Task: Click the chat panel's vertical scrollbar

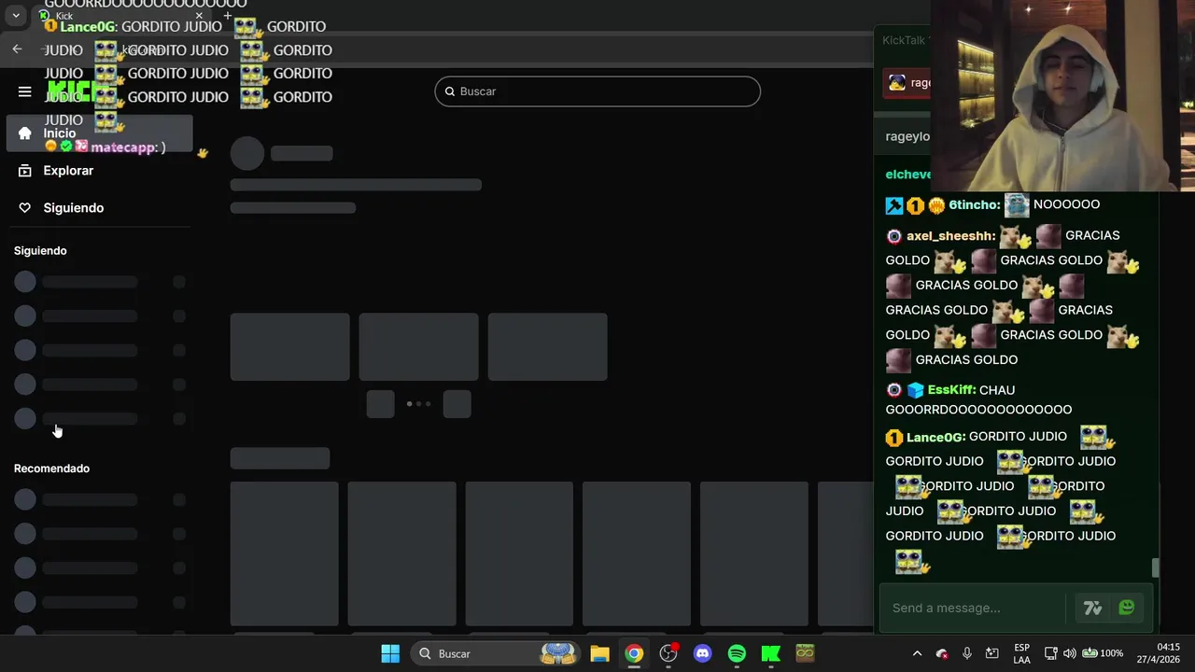Action: coord(1155,567)
